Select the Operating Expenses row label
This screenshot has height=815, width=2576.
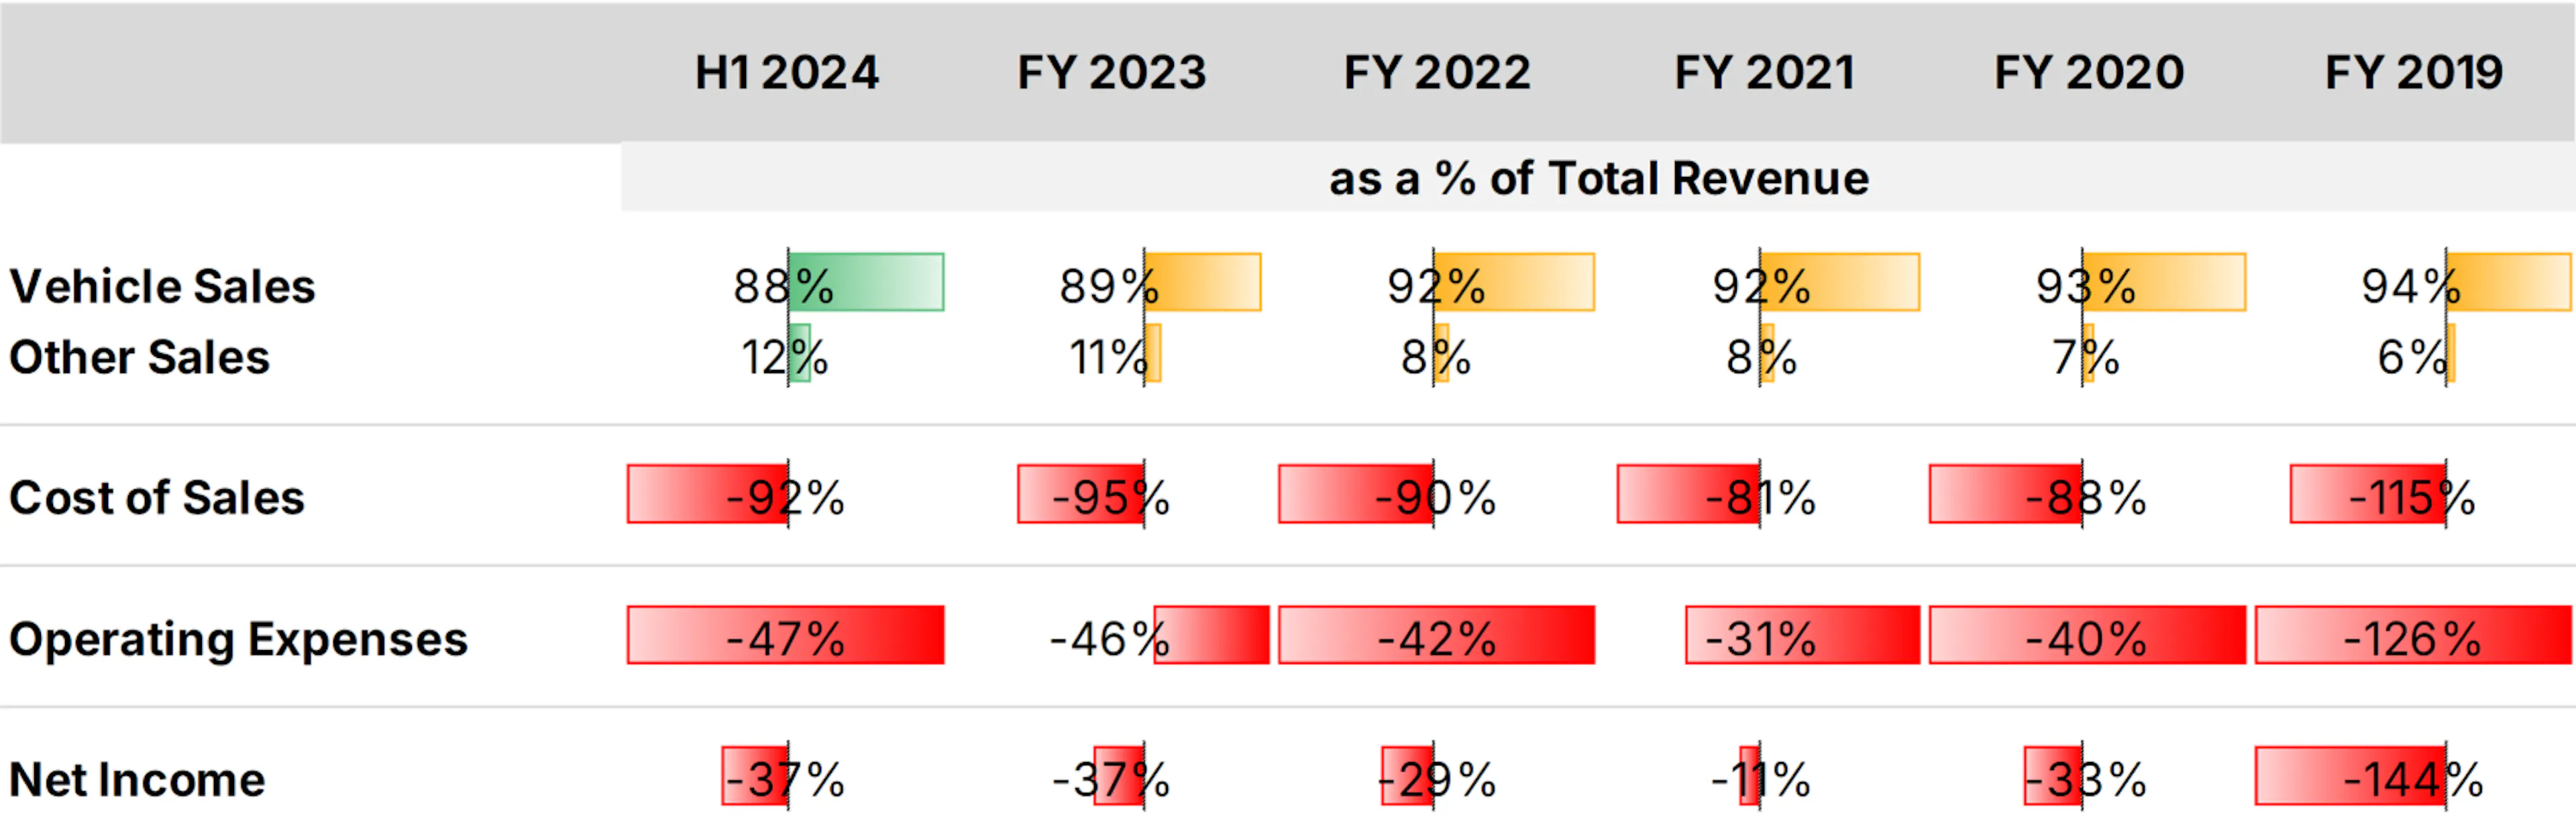pyautogui.click(x=238, y=639)
